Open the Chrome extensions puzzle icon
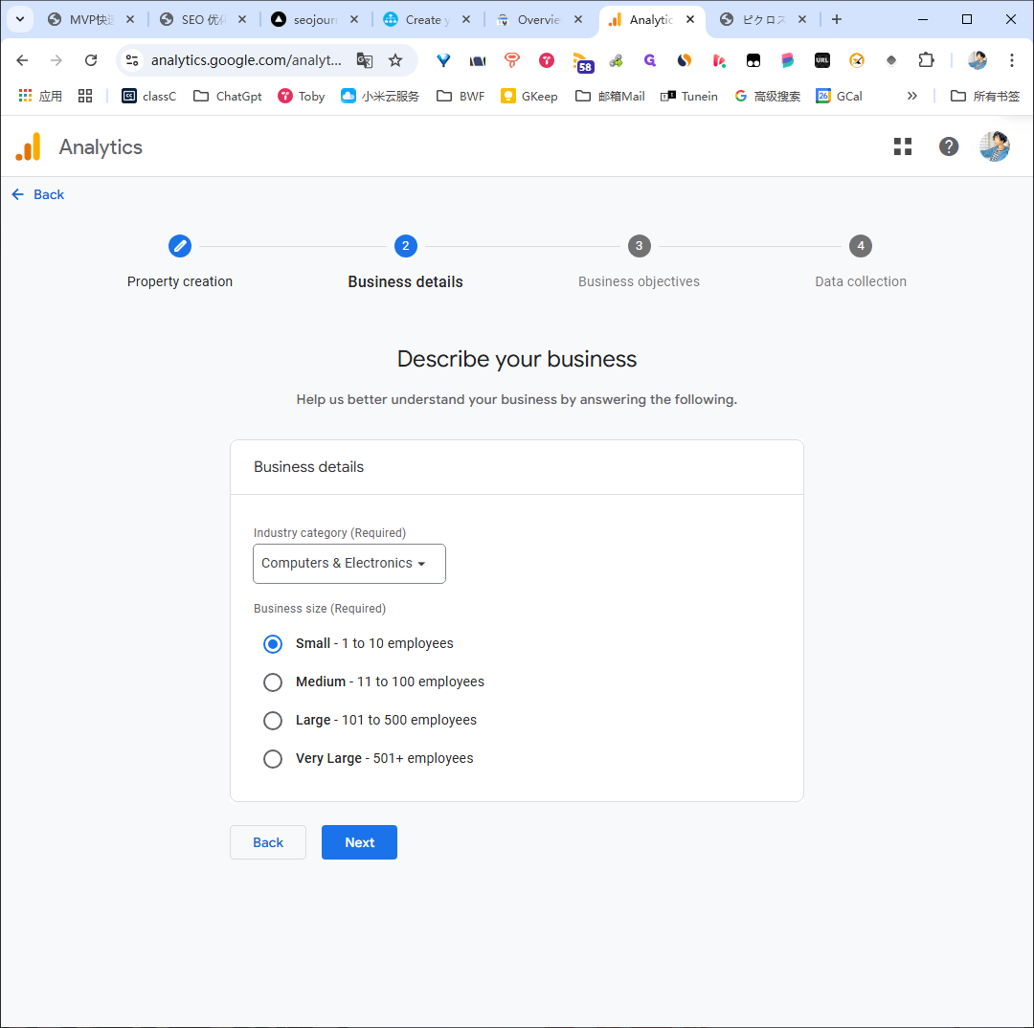Image resolution: width=1034 pixels, height=1028 pixels. pos(926,60)
